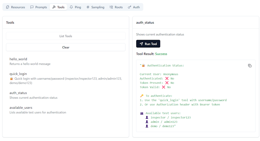Click the copy icon in result box
260x141 pixels.
pyautogui.click(x=250, y=66)
